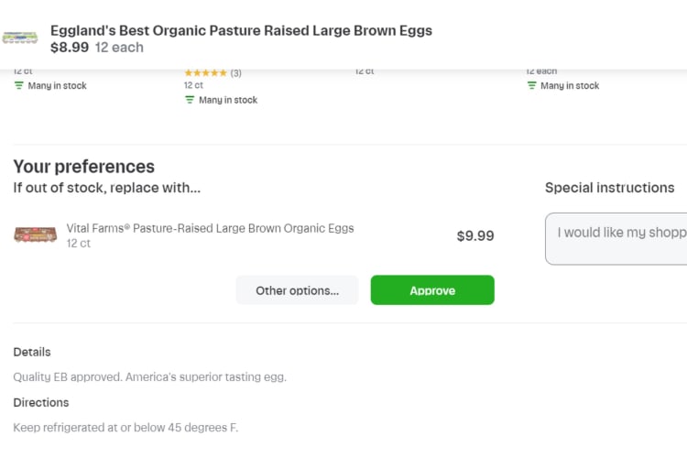Click the Directions heading
Viewport: 687px width, 458px height.
tap(41, 402)
